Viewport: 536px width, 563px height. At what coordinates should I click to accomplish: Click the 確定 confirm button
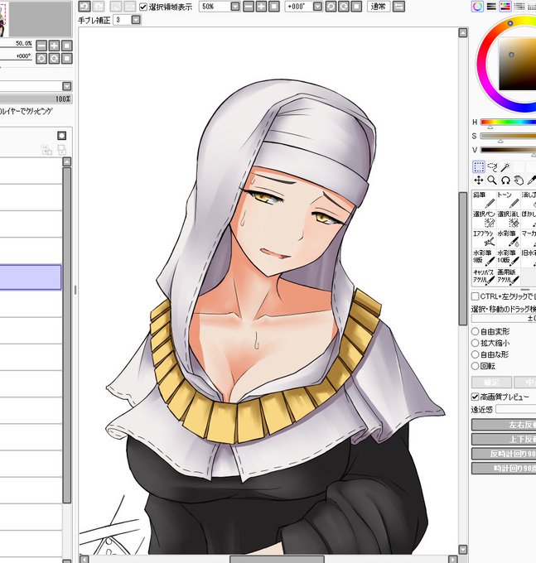tap(491, 382)
